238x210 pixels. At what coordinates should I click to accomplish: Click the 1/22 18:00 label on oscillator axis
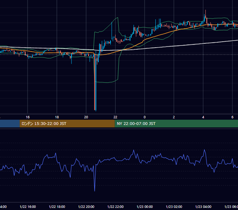57,206
